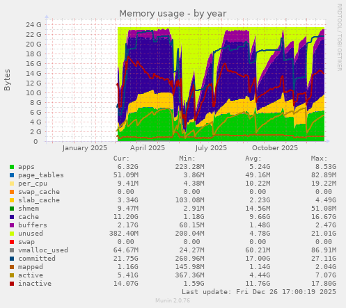The width and height of the screenshot is (346, 308).
Task: Click cache current value '11.20G'
Action: (125, 217)
